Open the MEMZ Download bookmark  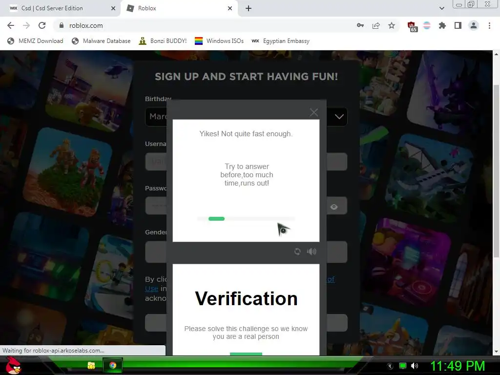coord(35,41)
